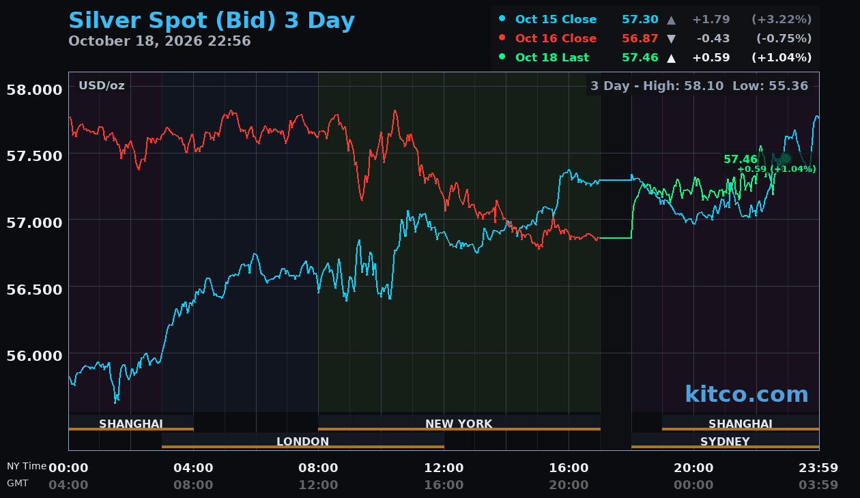Click the 57.500 y-axis label

click(x=34, y=156)
